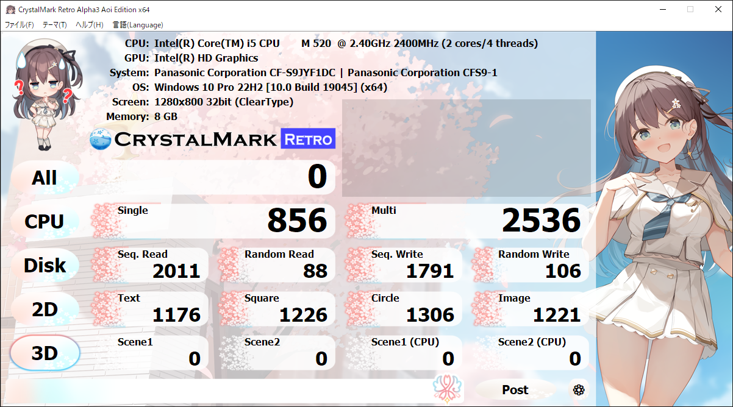Run all benchmarks with All button

coord(45,178)
